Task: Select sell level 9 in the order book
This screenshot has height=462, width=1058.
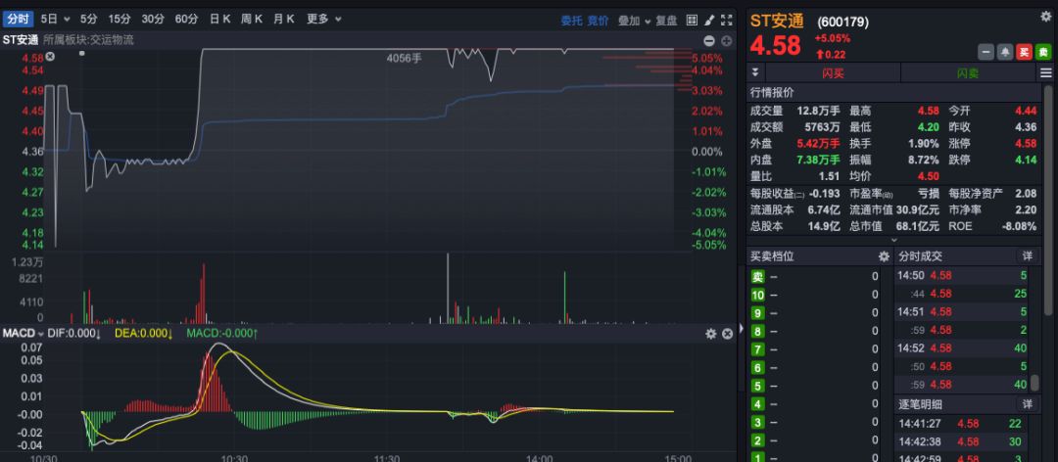Action: pyautogui.click(x=757, y=313)
